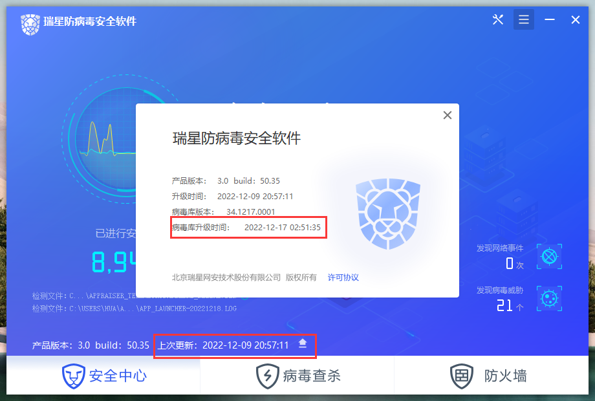
Task: Switch to the 安全中心 tab
Action: [x=104, y=376]
